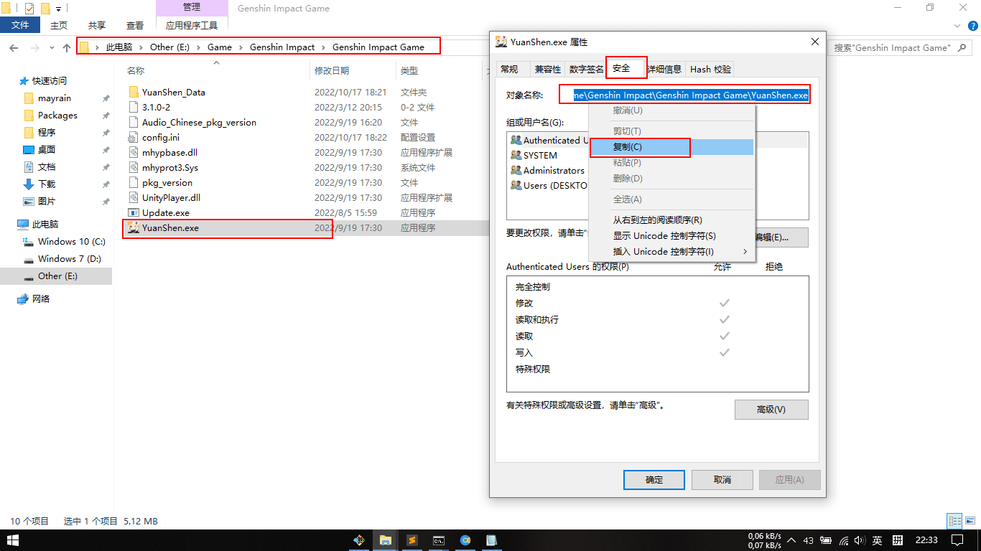Show hidden tray icons chevron
The width and height of the screenshot is (981, 551).
pos(791,540)
